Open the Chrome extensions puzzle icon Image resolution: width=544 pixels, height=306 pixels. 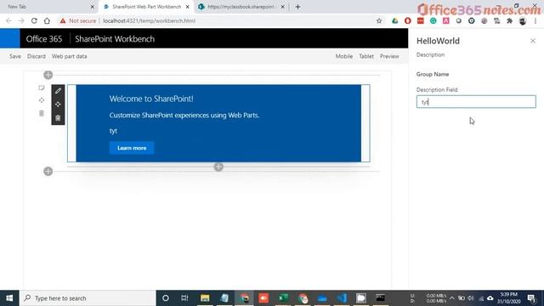coord(510,20)
